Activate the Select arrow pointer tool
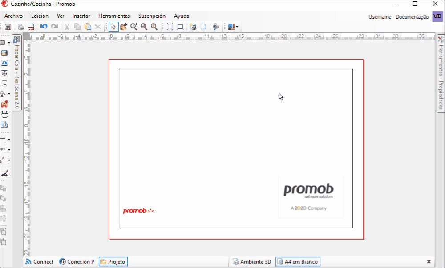 click(113, 27)
